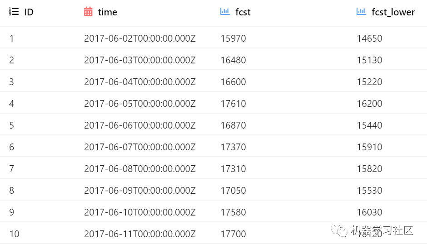This screenshot has height=249, width=427.
Task: Select row ID 10 cell
Action: (x=14, y=234)
